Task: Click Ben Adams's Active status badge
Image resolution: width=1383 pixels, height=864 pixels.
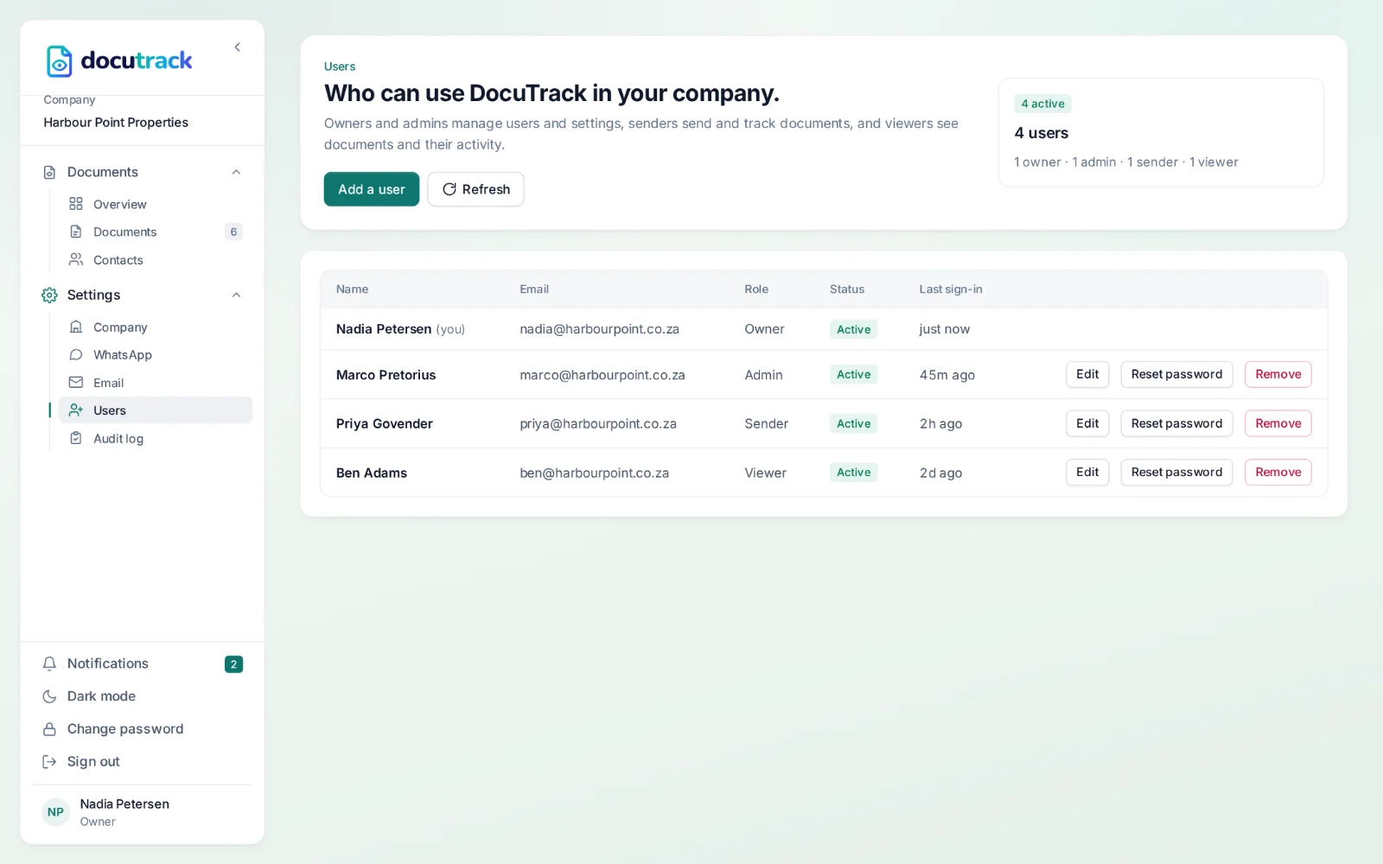Action: (x=853, y=473)
